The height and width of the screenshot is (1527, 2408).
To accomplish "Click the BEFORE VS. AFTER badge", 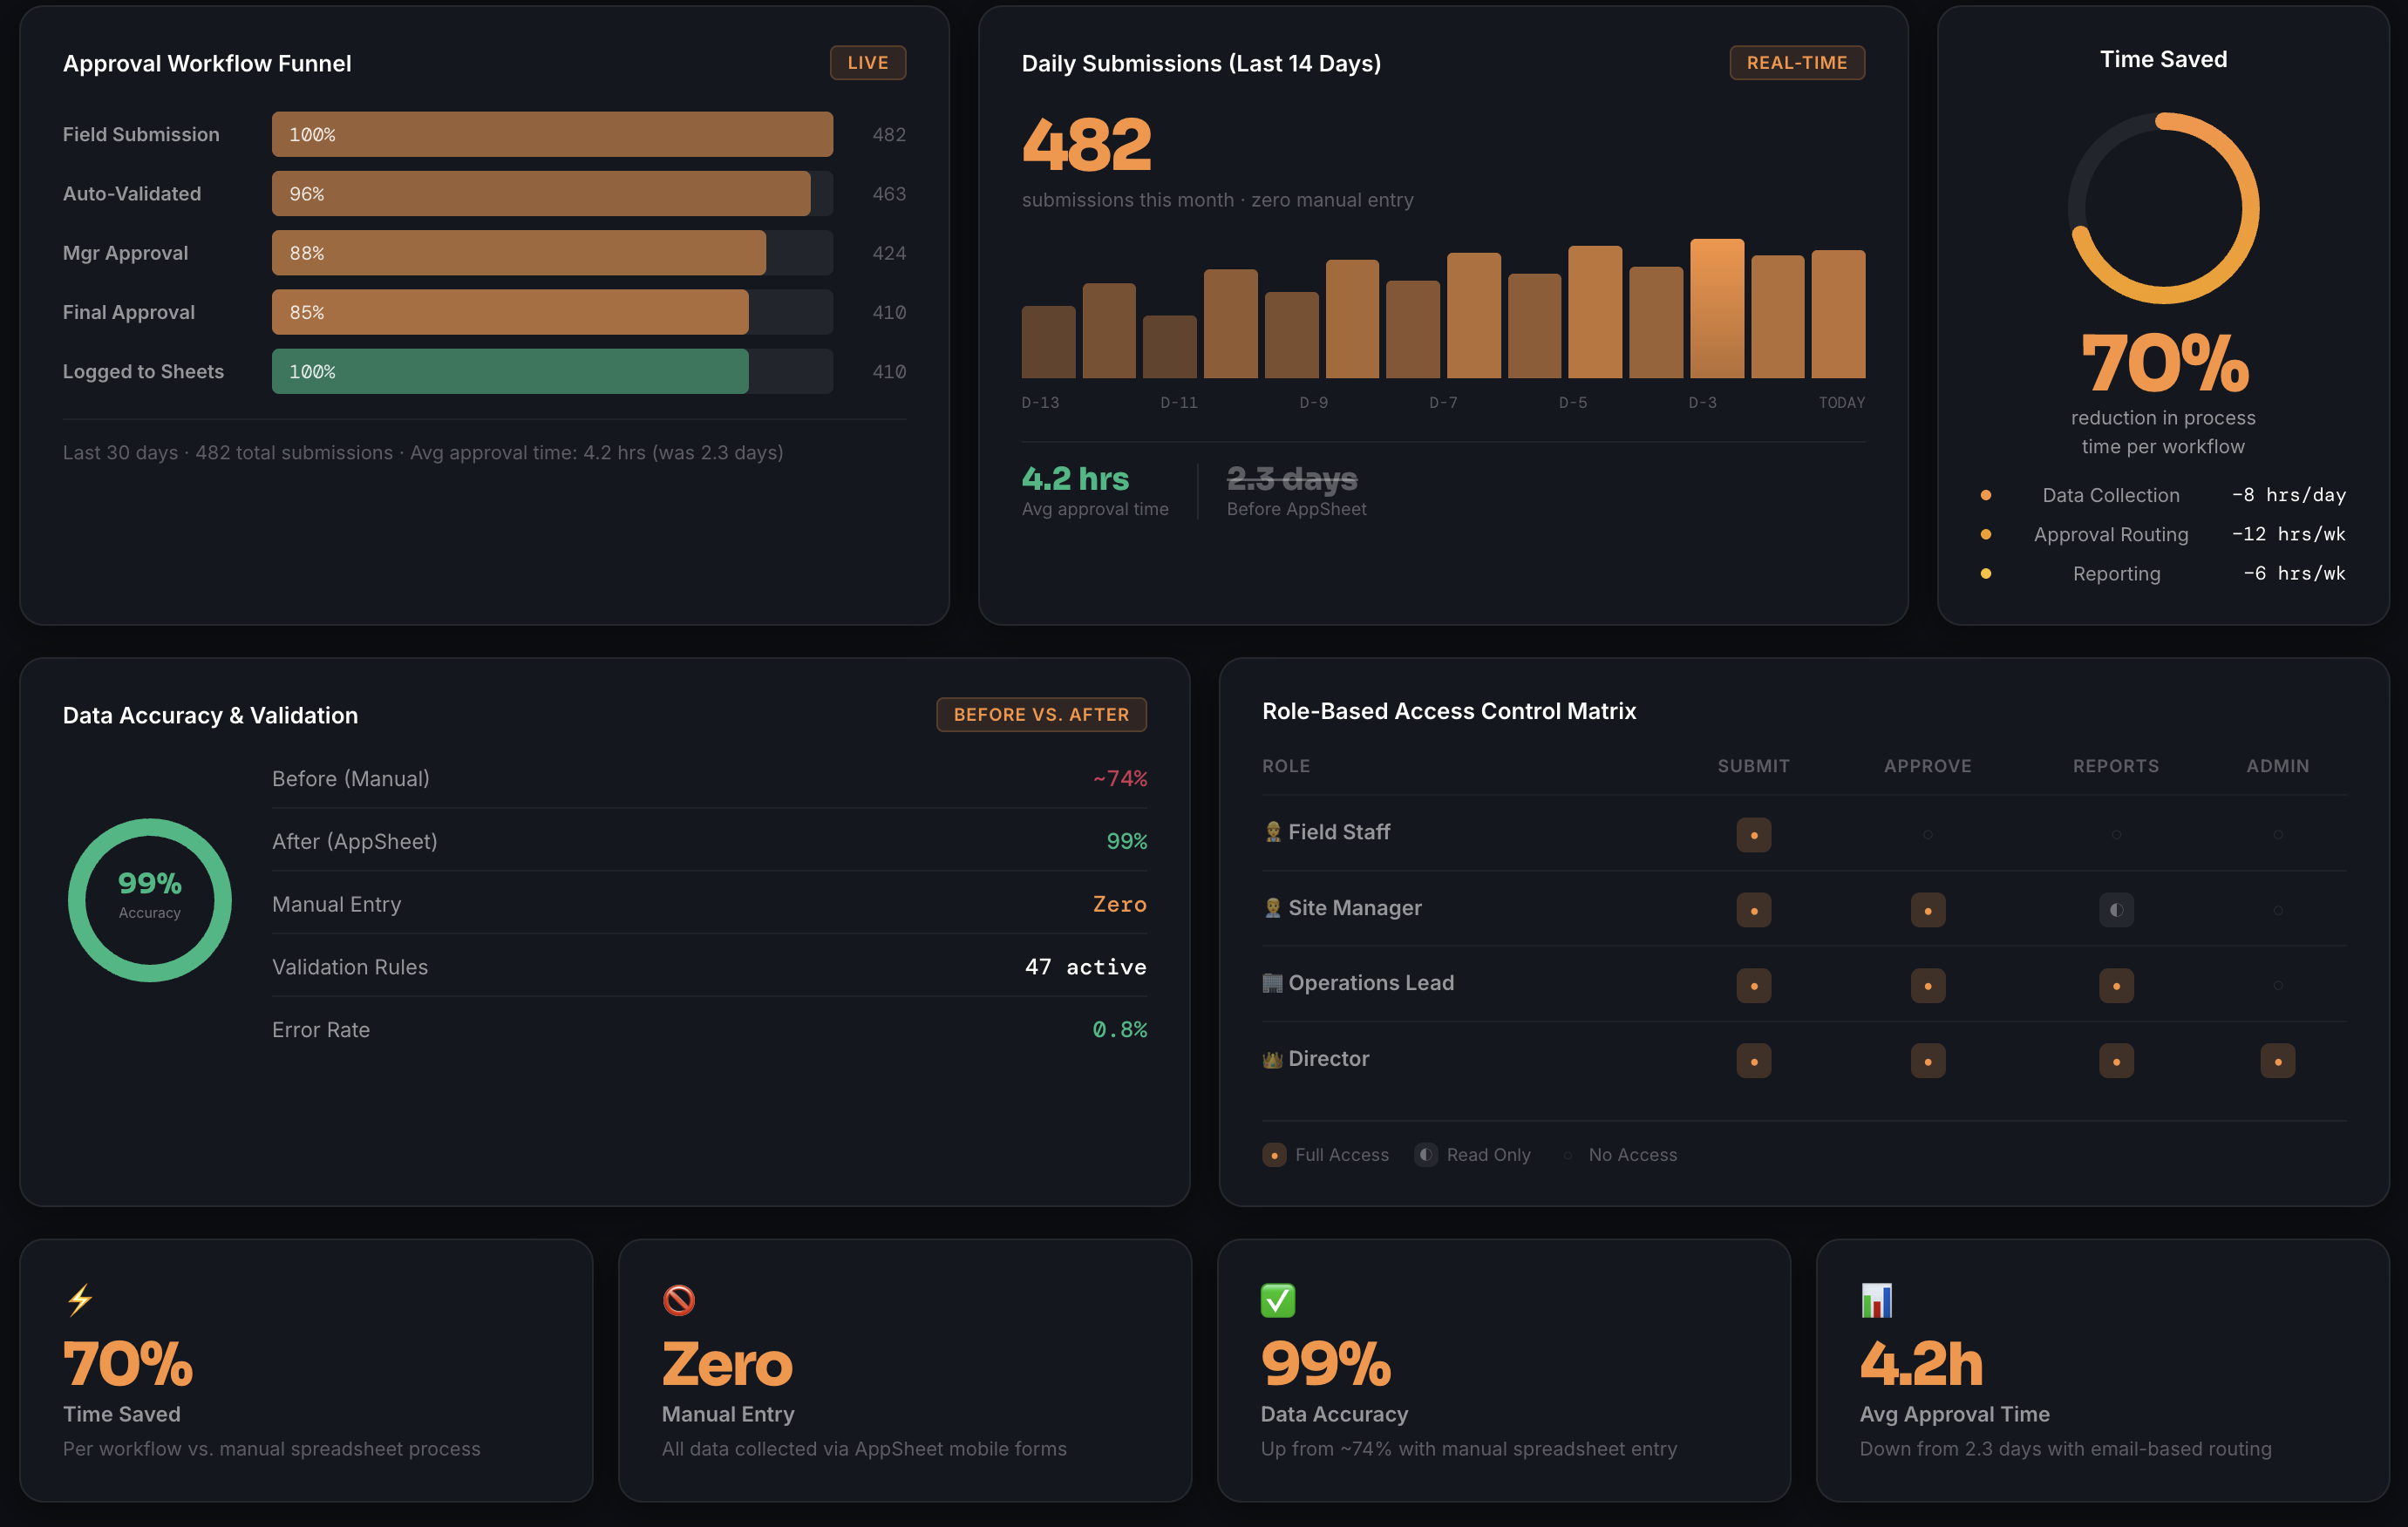I will click(1040, 715).
